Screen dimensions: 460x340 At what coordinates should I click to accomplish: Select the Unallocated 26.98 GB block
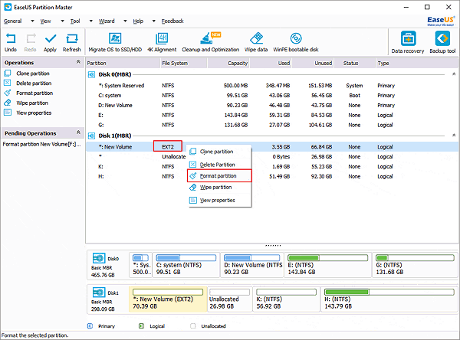[230, 299]
